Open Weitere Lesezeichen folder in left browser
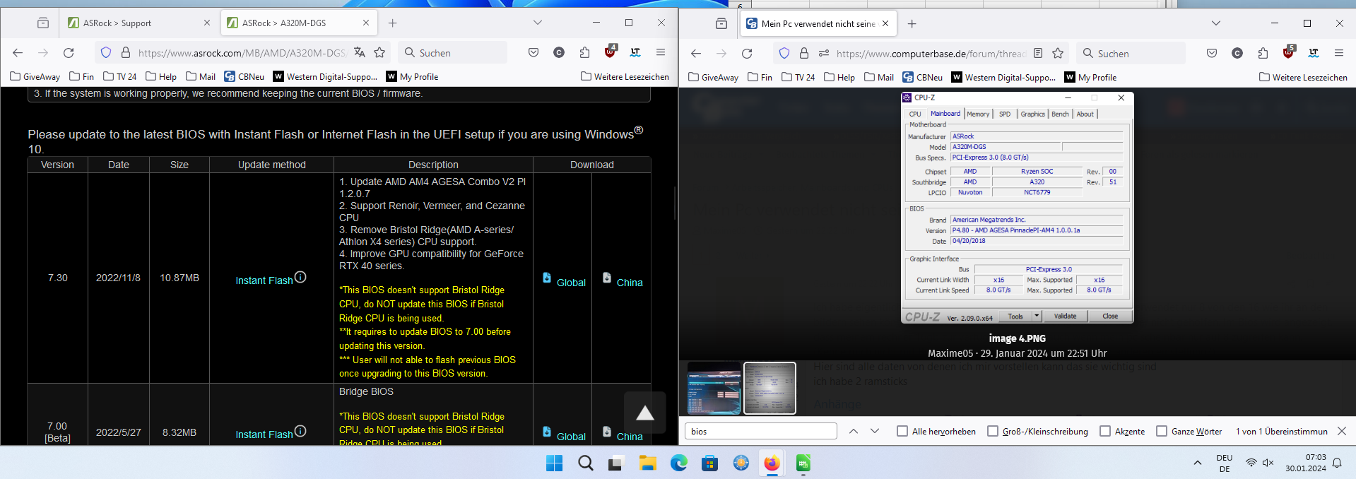The image size is (1356, 479). [625, 76]
